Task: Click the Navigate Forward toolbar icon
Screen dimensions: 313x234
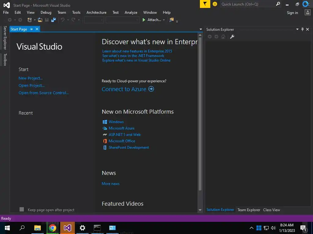Action: [x=20, y=20]
